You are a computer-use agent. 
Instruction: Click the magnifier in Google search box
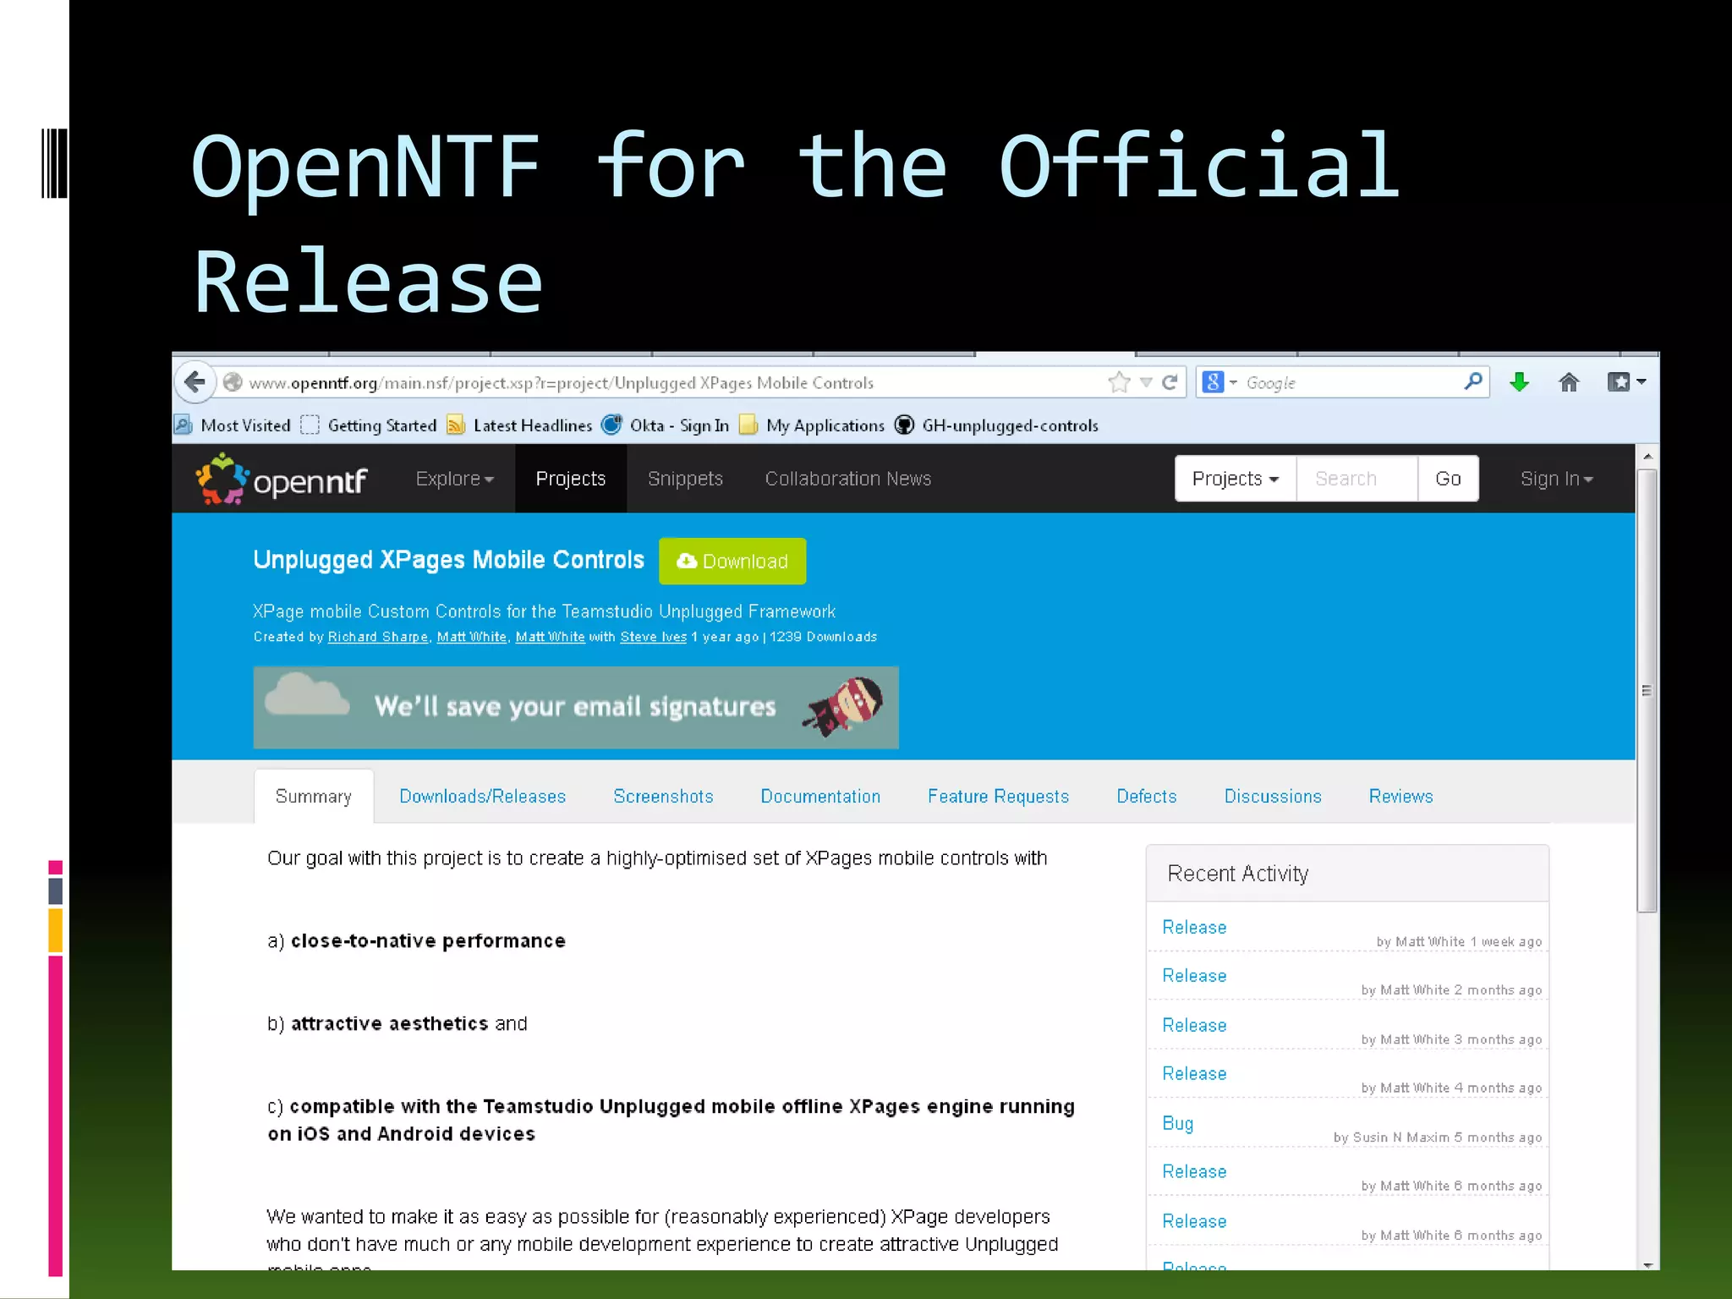1472,381
